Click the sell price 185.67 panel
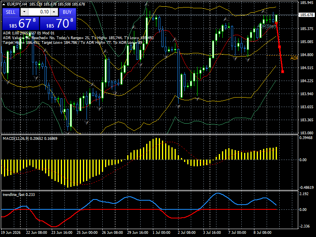This screenshot has height=237, width=316. tap(21, 23)
